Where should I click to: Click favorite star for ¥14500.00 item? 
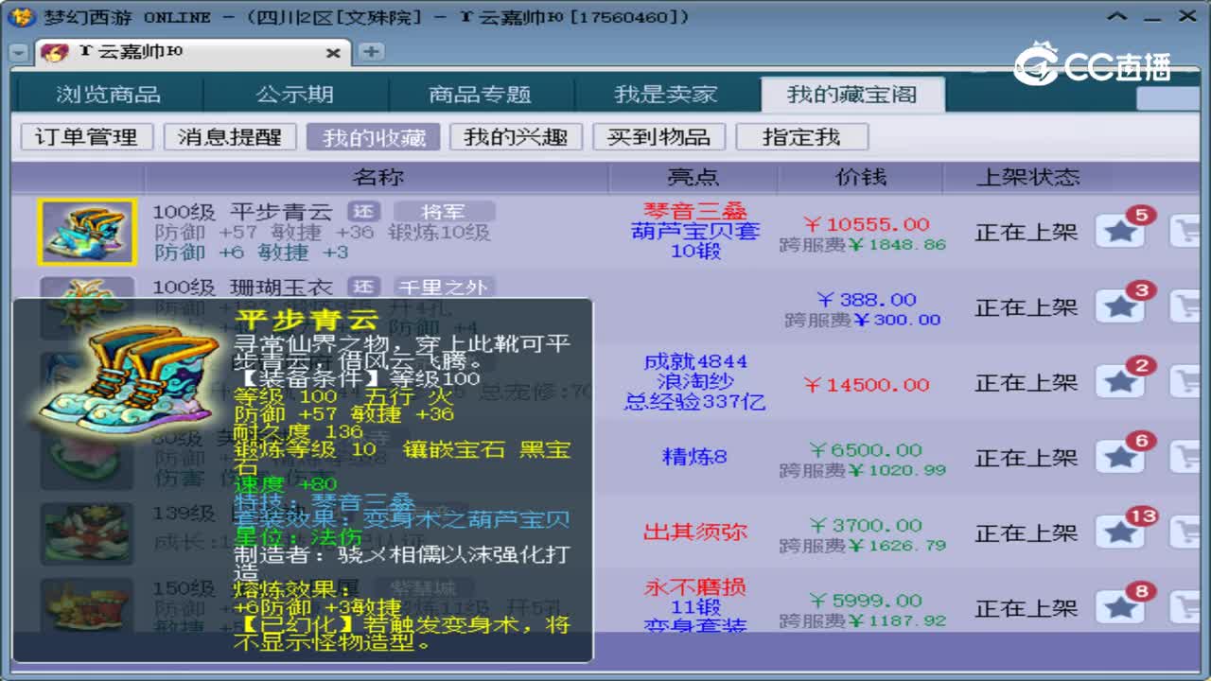[1121, 382]
